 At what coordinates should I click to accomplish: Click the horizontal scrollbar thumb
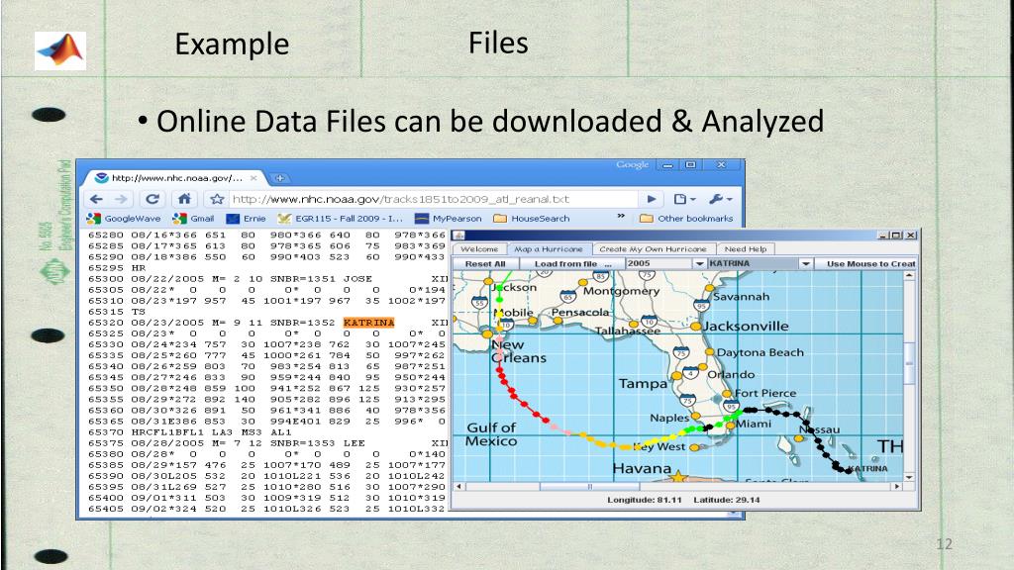[x=589, y=486]
